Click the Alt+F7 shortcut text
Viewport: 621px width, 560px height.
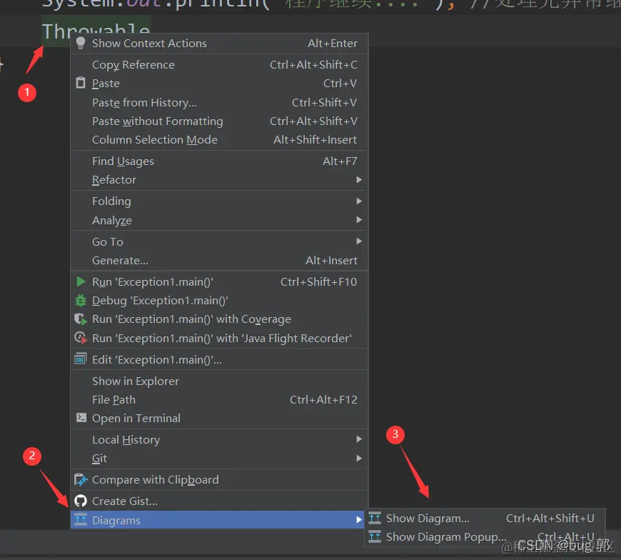340,161
